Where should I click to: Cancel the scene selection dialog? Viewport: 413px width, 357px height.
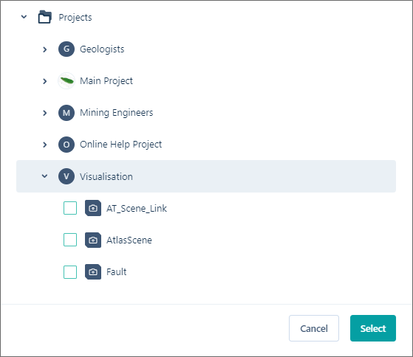click(314, 328)
